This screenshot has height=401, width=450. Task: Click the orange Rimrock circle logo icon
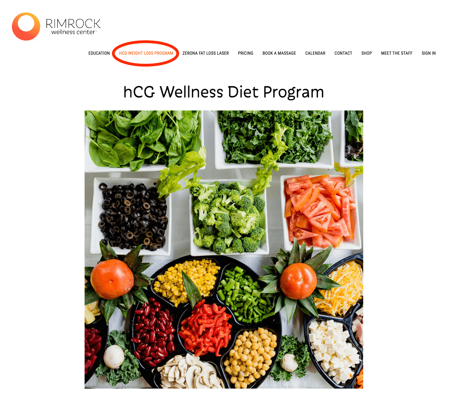coord(26,27)
